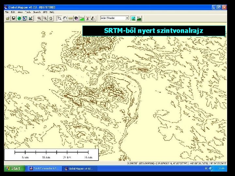Click the GEO (WGS84) coordinates status field
235x176 pixels.
(164, 163)
